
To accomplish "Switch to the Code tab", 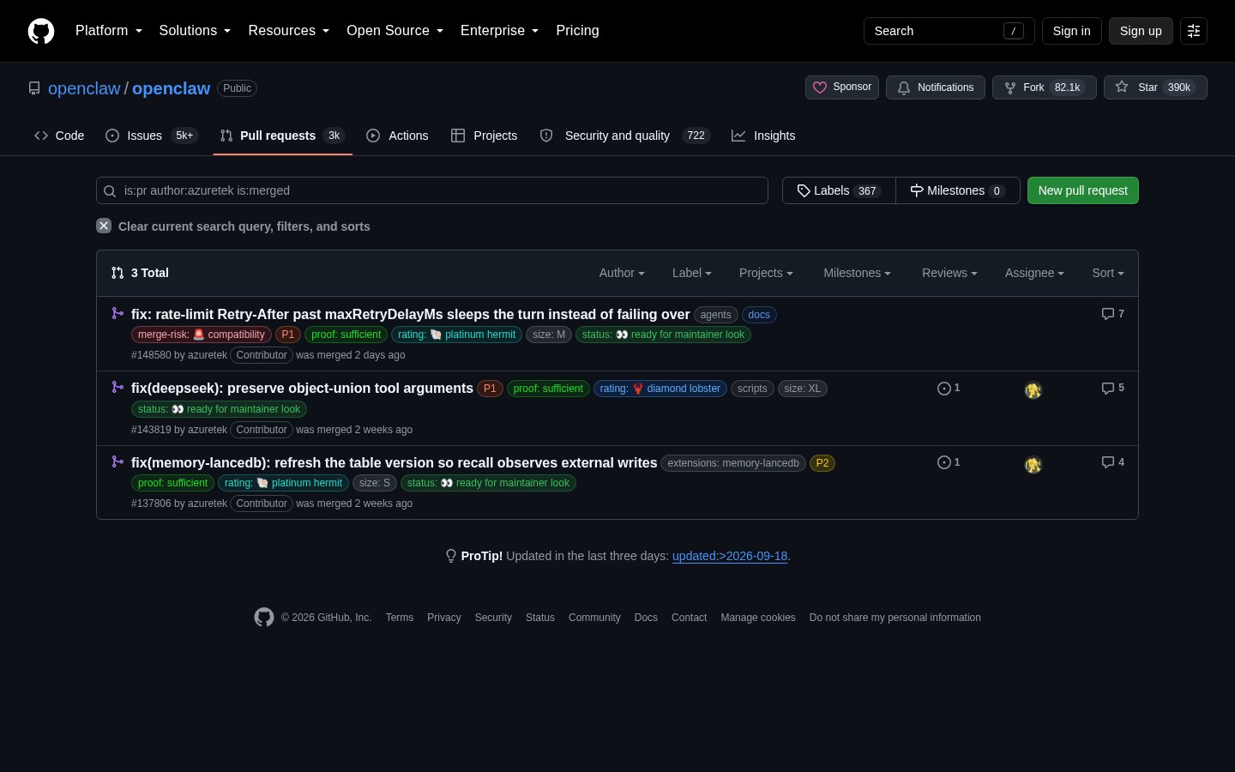I will coord(59,136).
